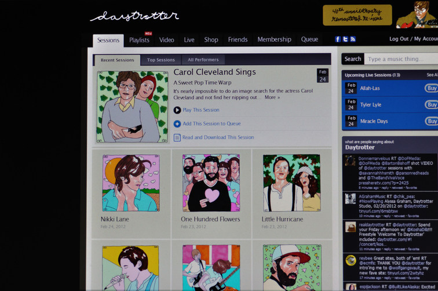Viewport: 438px width, 291px height.
Task: Click the AGrahamMusic tweet avatar
Action: 351,199
